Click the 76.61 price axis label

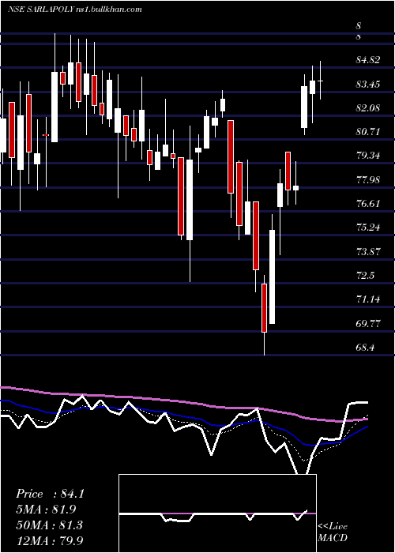pyautogui.click(x=368, y=203)
